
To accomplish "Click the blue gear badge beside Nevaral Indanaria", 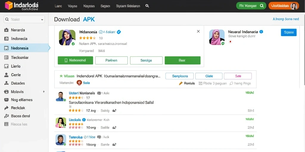I will click(x=261, y=31).
